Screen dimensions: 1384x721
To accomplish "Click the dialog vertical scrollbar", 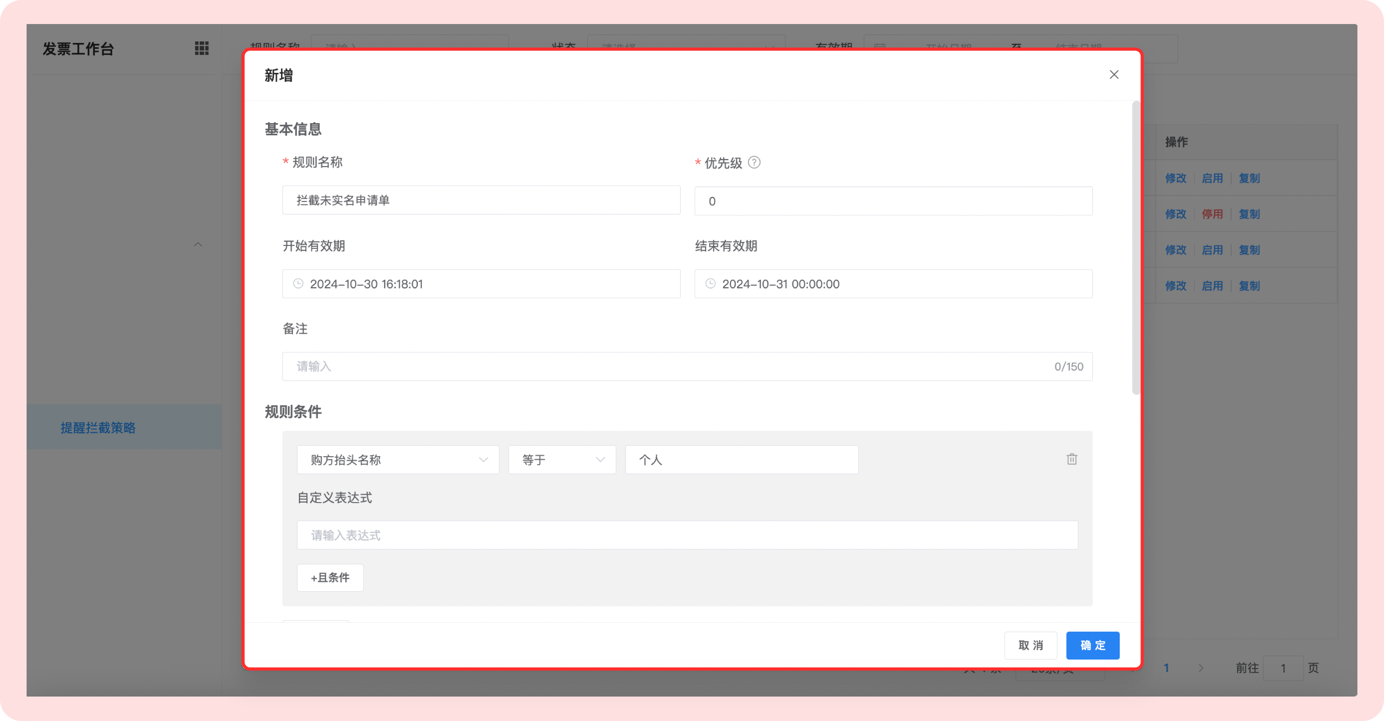I will coord(1135,248).
